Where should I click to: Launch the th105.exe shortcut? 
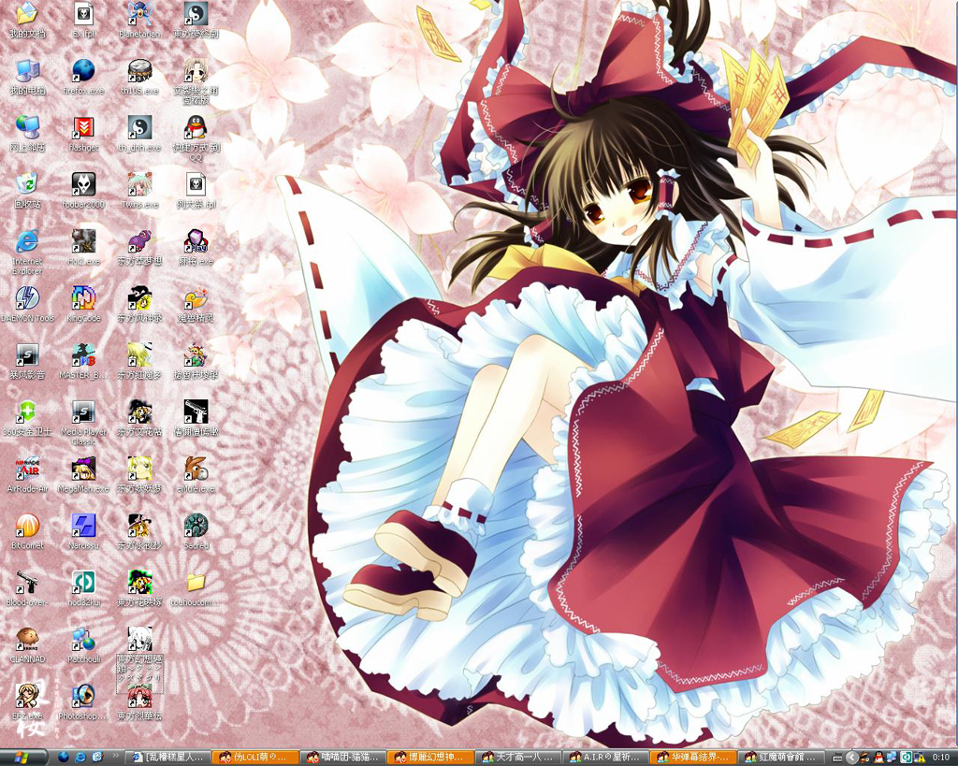tap(139, 77)
